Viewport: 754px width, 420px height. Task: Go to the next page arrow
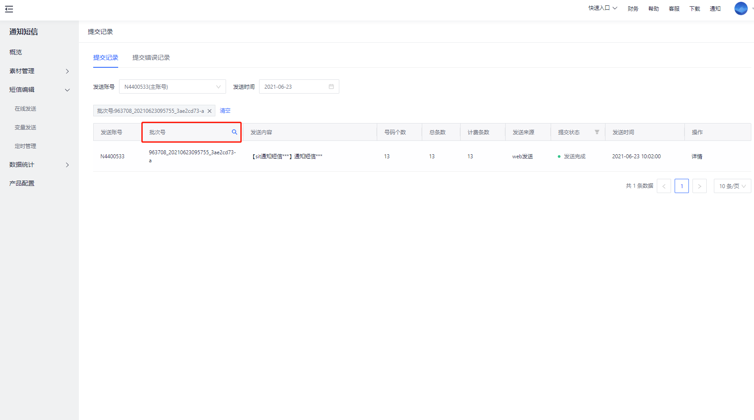(x=700, y=186)
